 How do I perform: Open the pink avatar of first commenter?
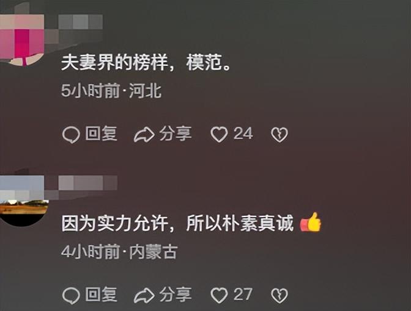tap(22, 40)
